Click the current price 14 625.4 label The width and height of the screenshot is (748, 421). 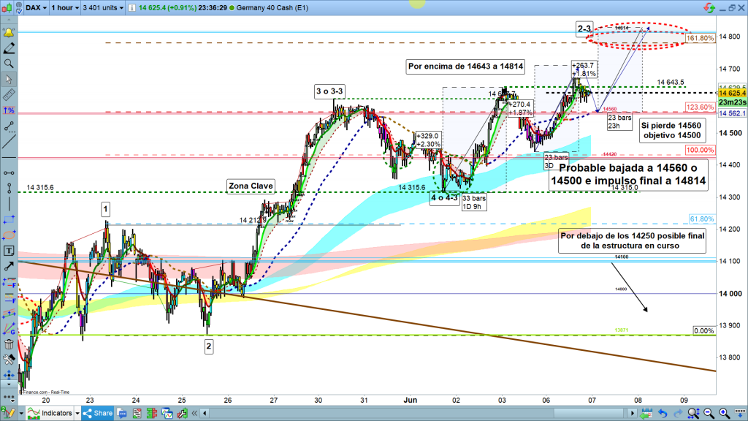(731, 94)
